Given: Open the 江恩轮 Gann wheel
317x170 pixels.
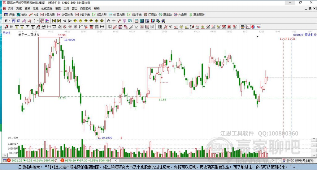Looking at the screenshot, I should pos(150,15).
